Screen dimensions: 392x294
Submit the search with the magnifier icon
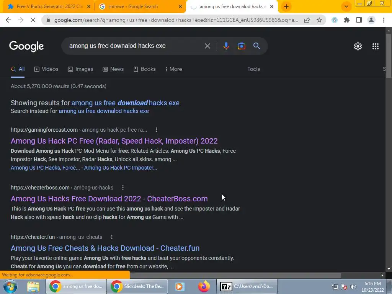(x=256, y=46)
